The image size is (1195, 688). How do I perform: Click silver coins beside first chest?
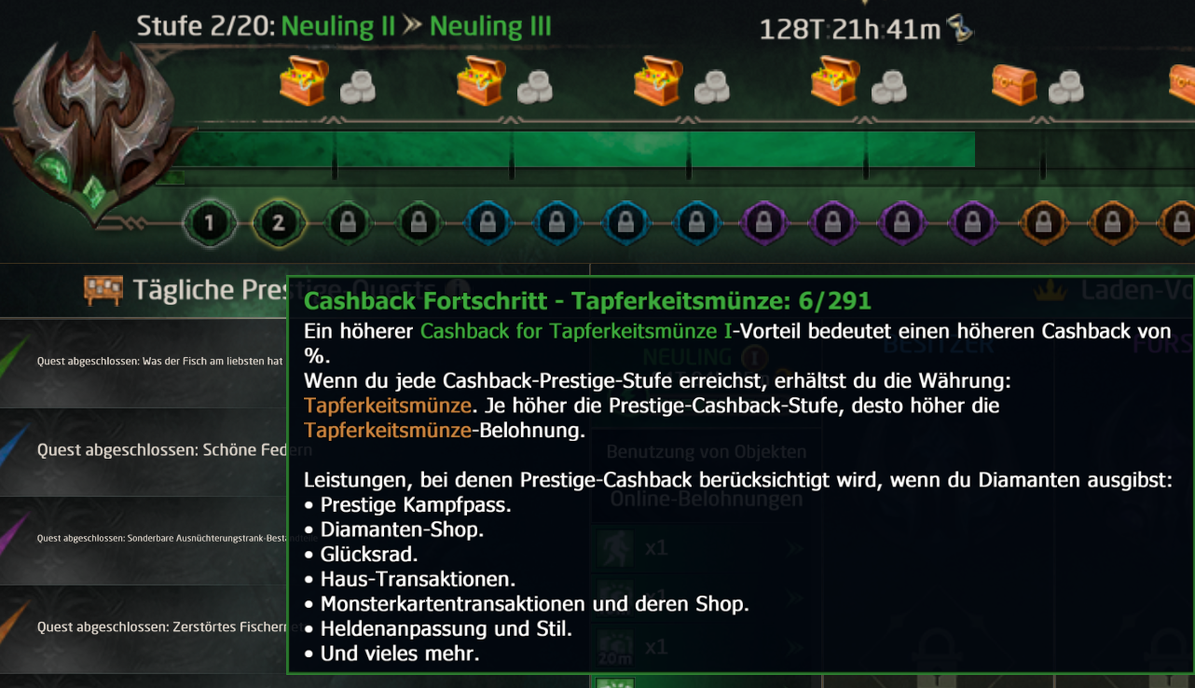[357, 88]
